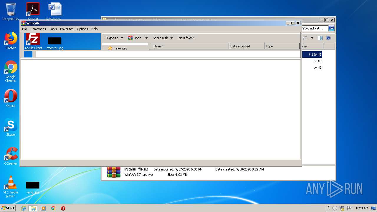Open the Options menu in WinRAR
This screenshot has height=212, width=377.
82,29
